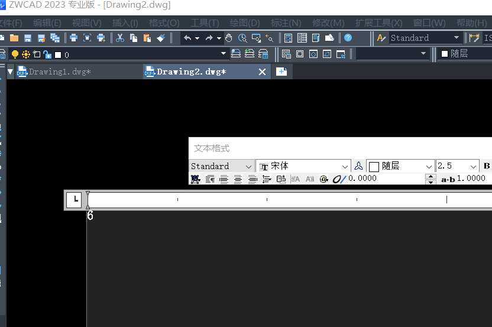Viewport: 492px width, 327px height.
Task: Click the Save floppy disk icon
Action: tap(28, 38)
